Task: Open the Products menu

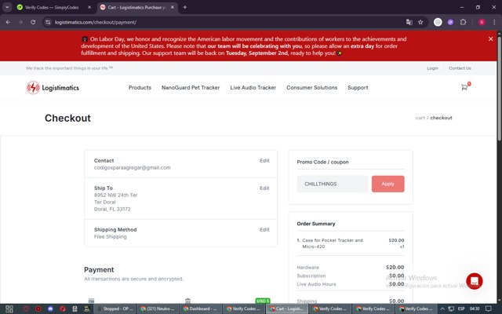Action: coord(140,87)
